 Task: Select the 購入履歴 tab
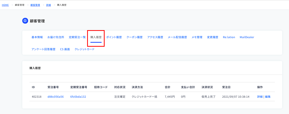(96, 37)
